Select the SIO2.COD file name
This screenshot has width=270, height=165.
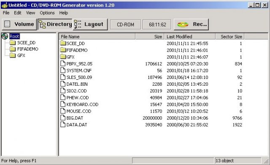[x=76, y=91]
